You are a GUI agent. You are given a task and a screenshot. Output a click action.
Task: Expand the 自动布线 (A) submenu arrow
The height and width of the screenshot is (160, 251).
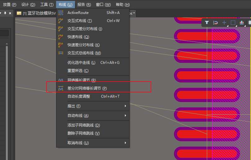125,116
